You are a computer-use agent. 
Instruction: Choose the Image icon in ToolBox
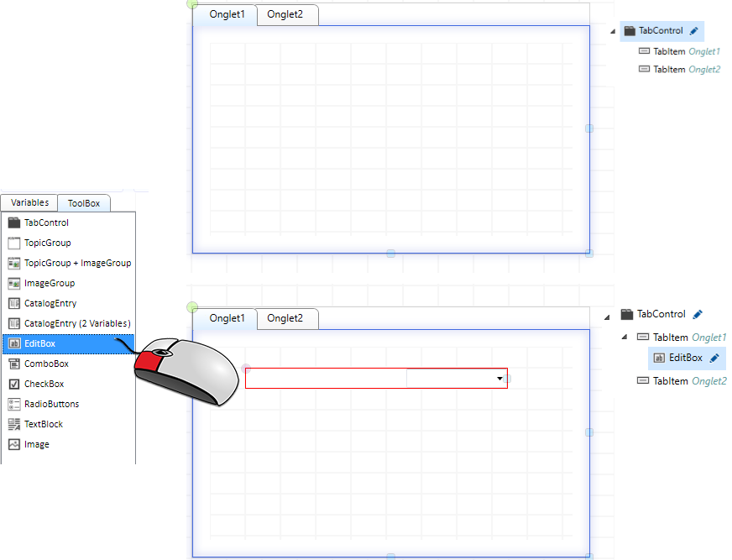(14, 444)
